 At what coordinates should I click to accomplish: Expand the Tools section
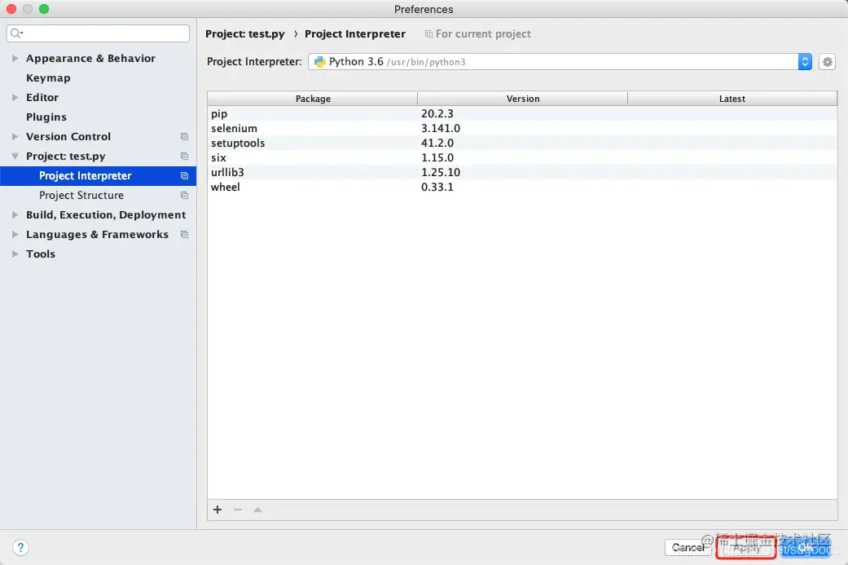point(15,254)
